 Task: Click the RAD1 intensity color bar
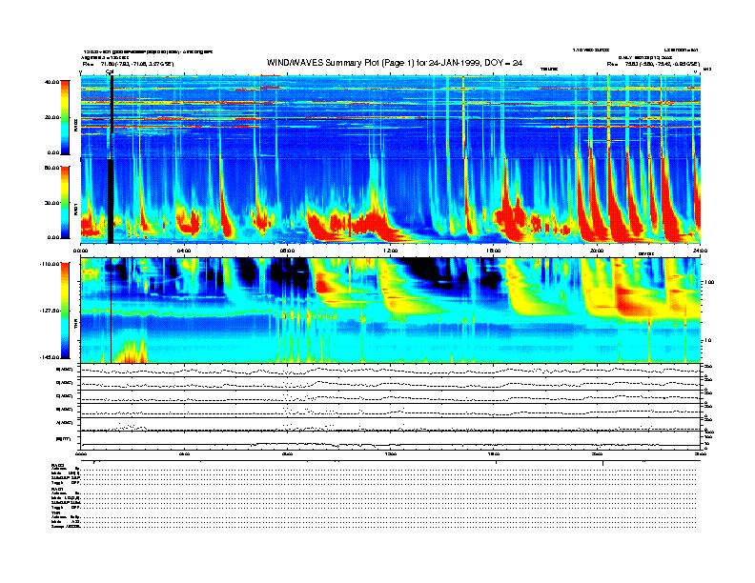65,202
